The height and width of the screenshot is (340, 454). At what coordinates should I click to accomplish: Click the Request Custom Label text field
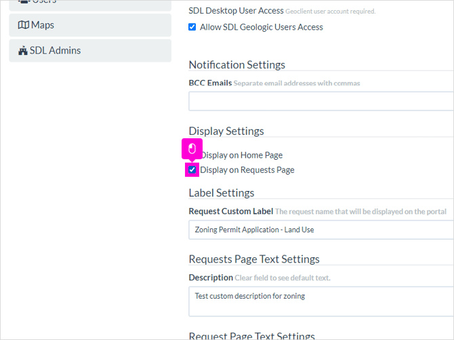pos(321,230)
